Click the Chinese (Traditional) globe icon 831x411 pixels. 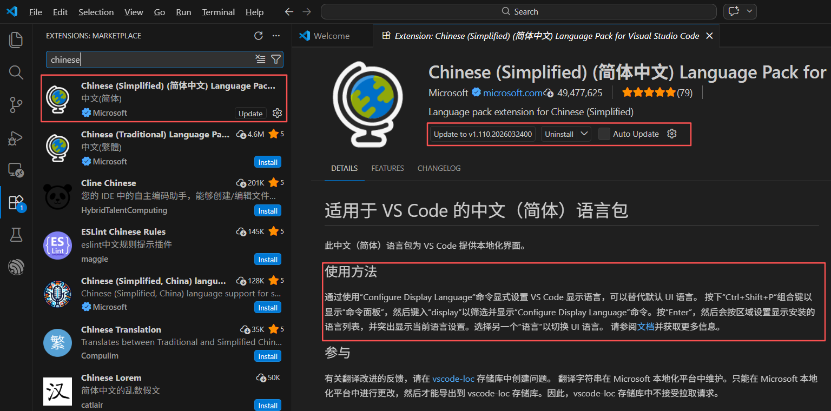coord(57,148)
